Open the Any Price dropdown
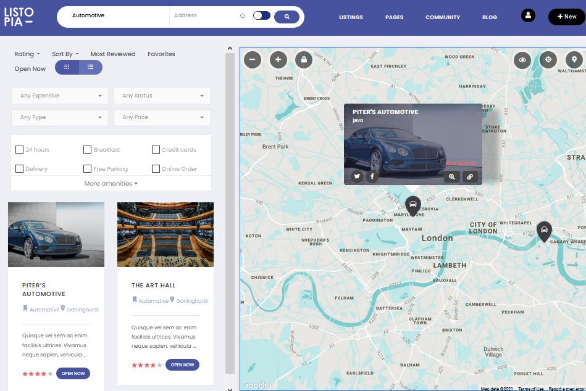 tap(162, 118)
